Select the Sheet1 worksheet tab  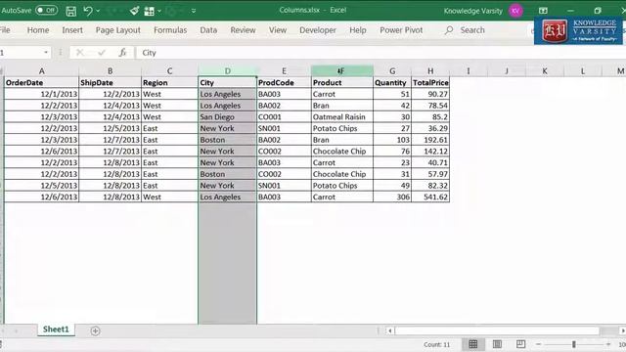56,330
